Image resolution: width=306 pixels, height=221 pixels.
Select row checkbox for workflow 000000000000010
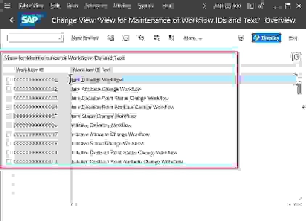pos(8,161)
